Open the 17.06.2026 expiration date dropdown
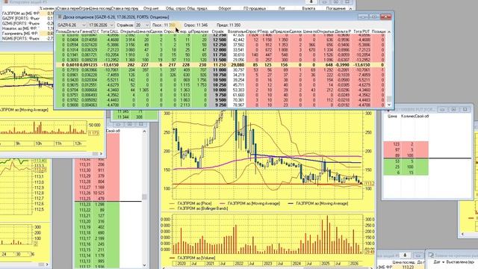The height and width of the screenshot is (269, 478). pyautogui.click(x=102, y=25)
